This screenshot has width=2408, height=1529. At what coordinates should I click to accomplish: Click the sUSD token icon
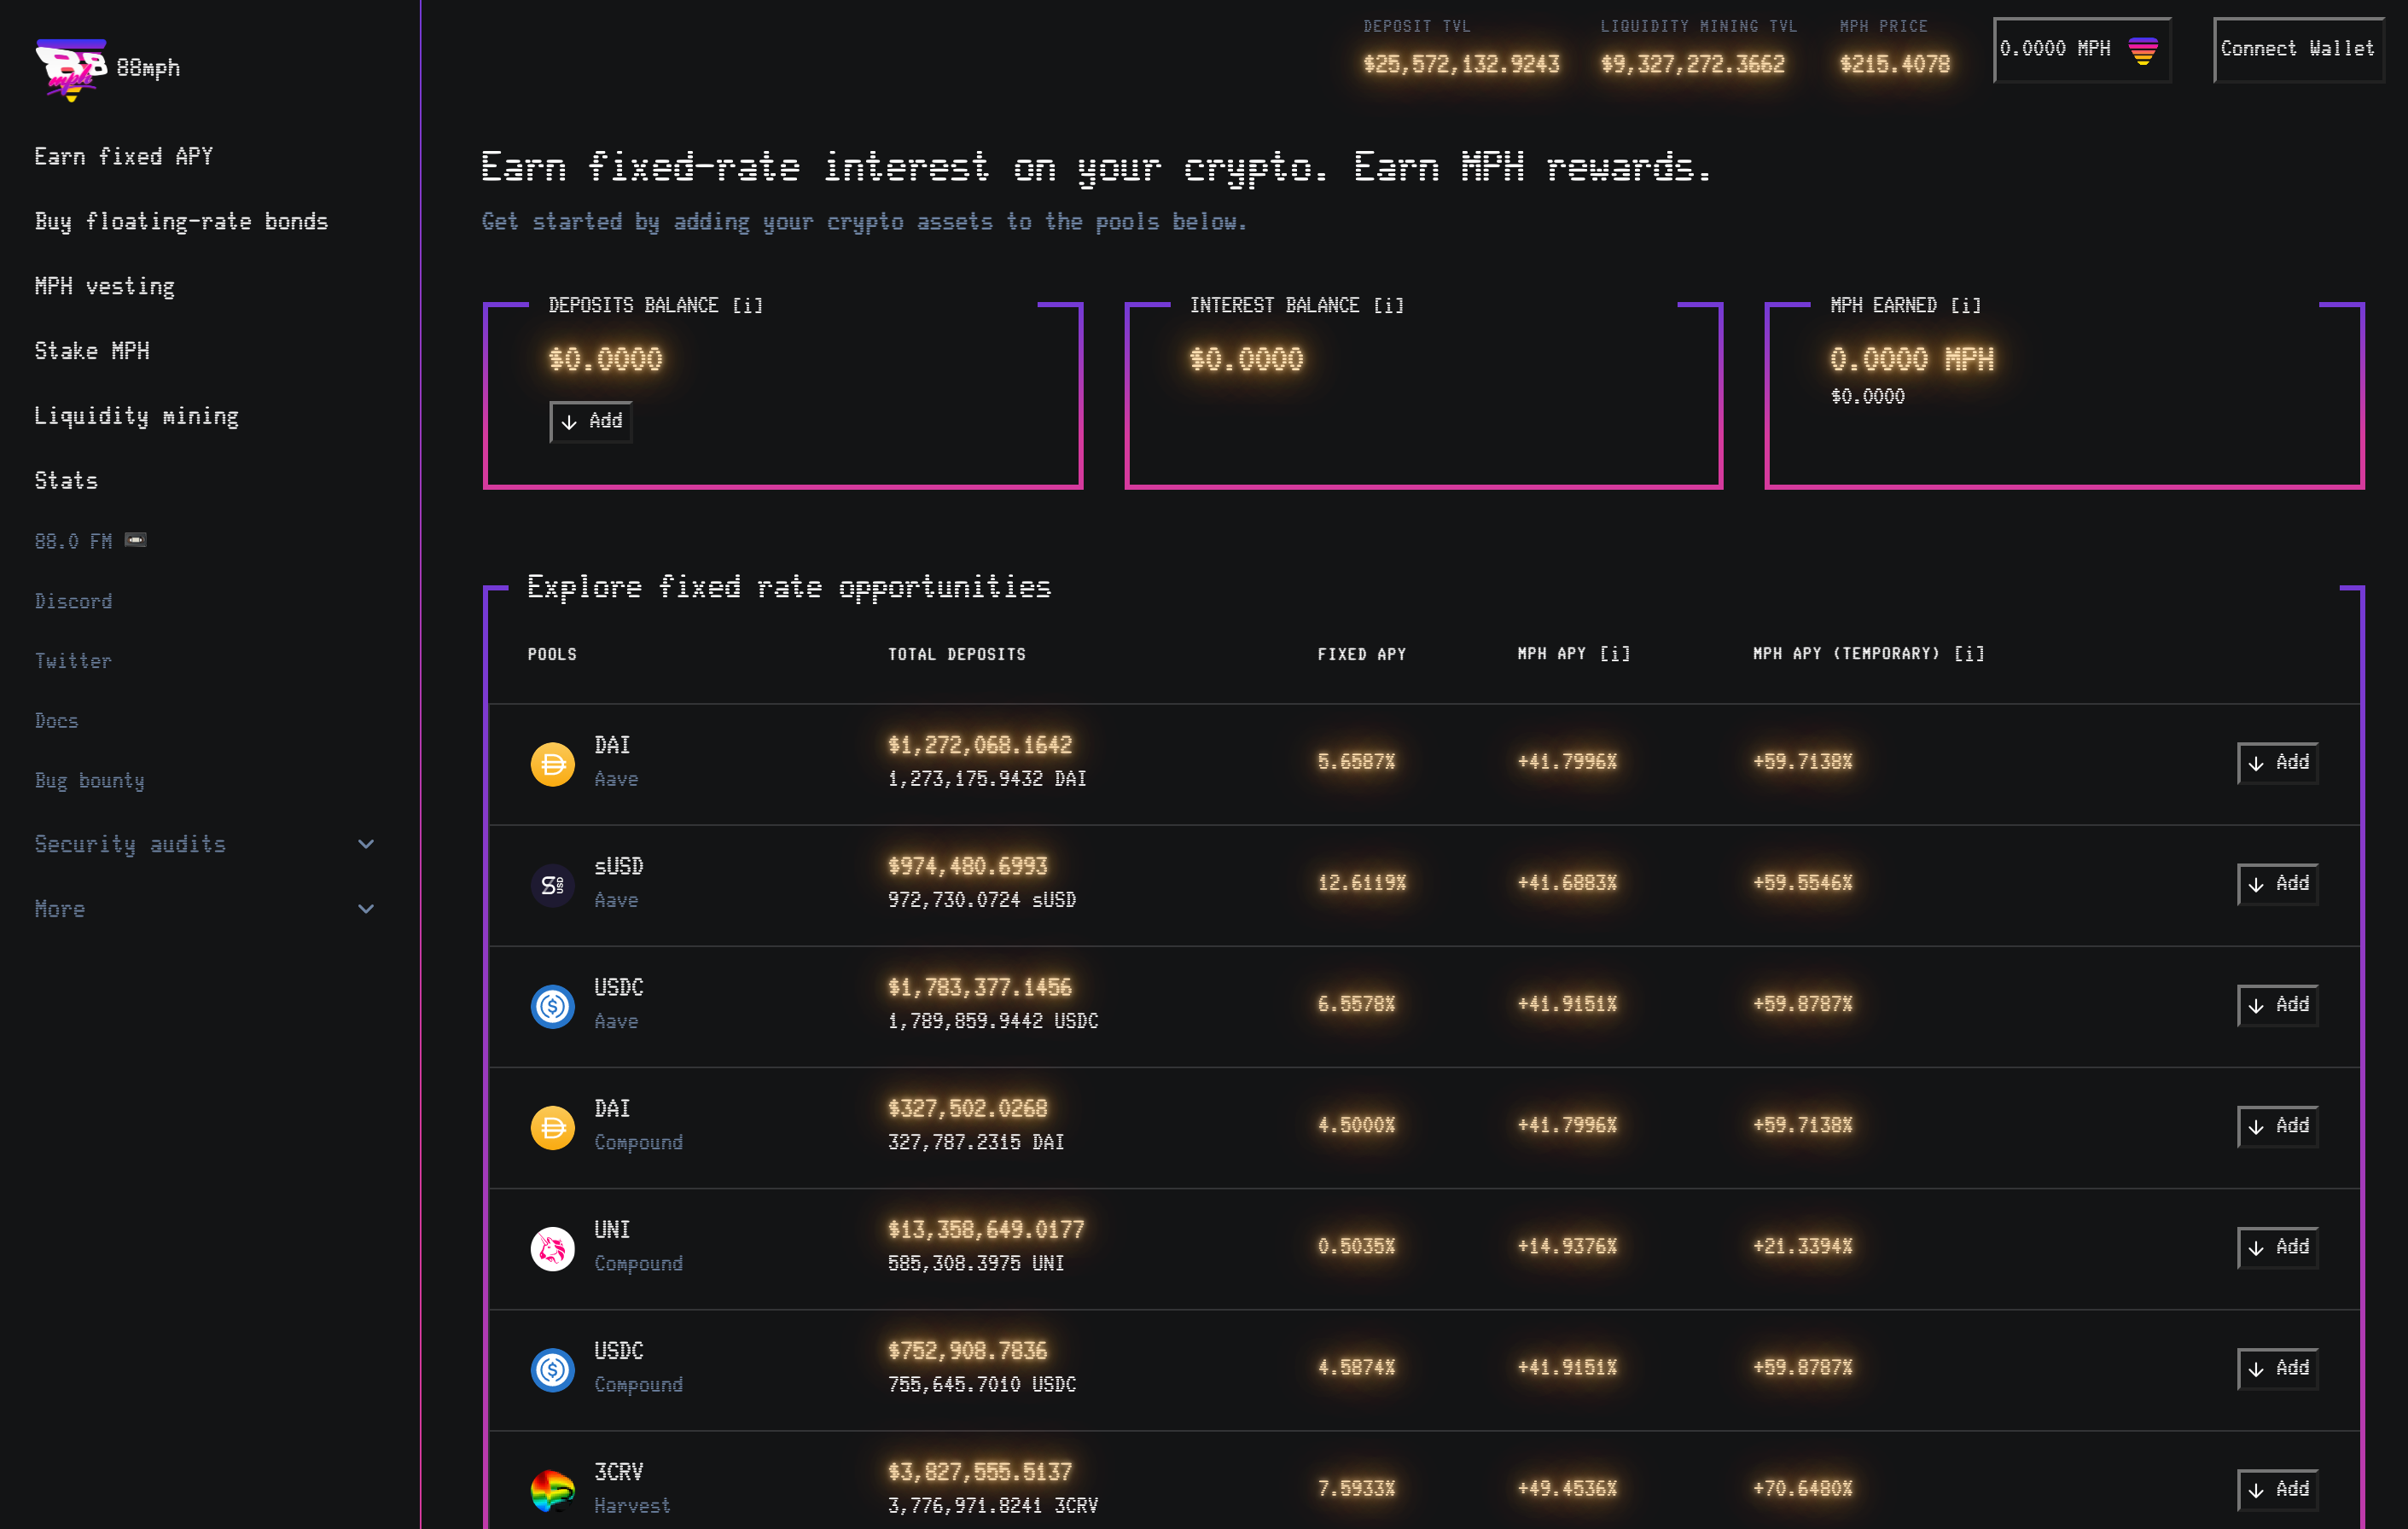tap(552, 885)
